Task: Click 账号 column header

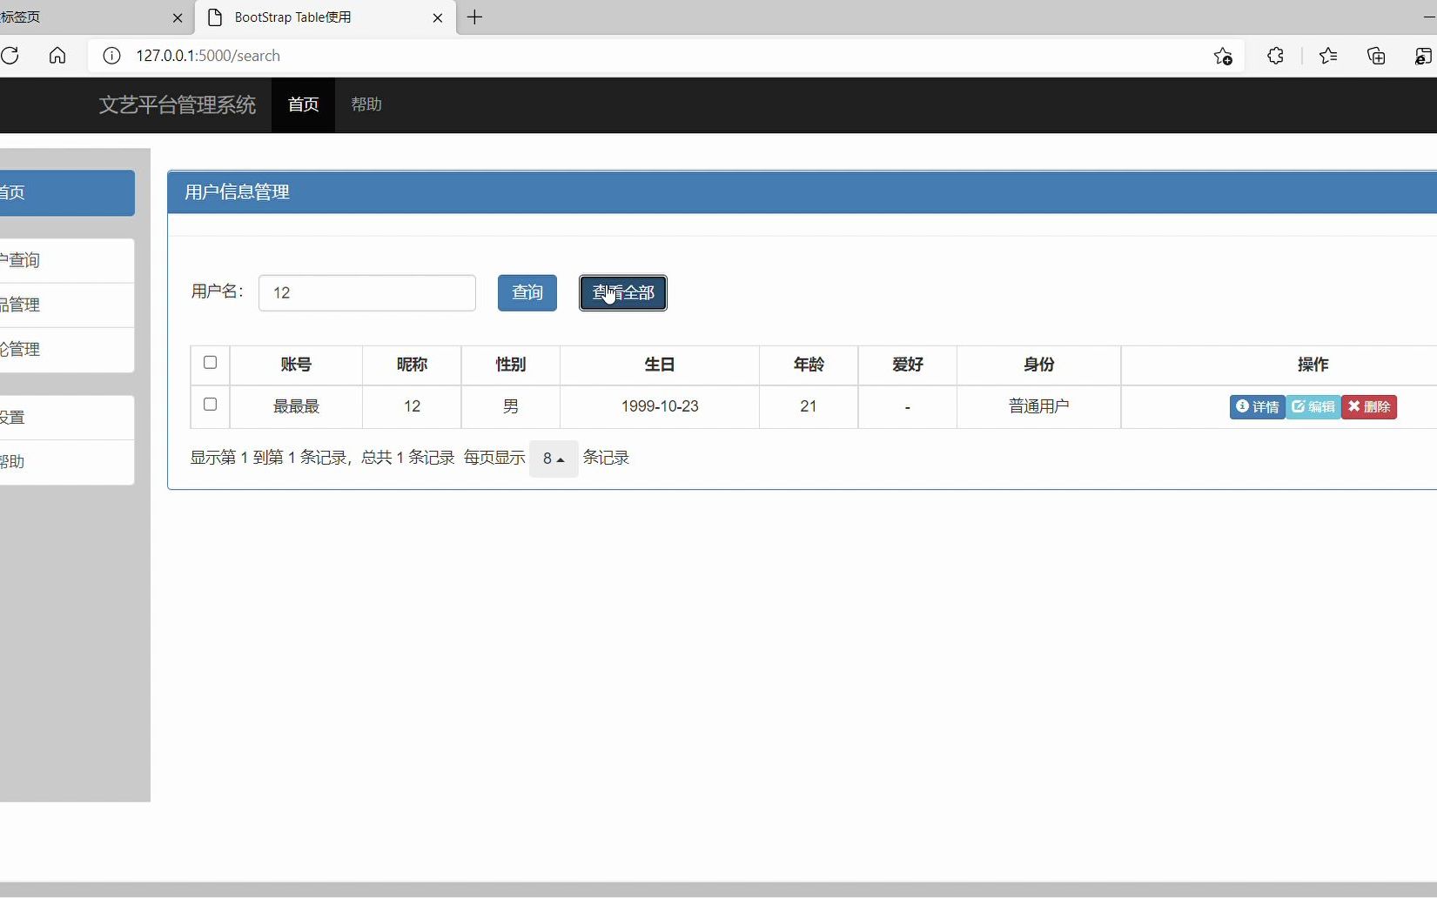Action: click(296, 365)
